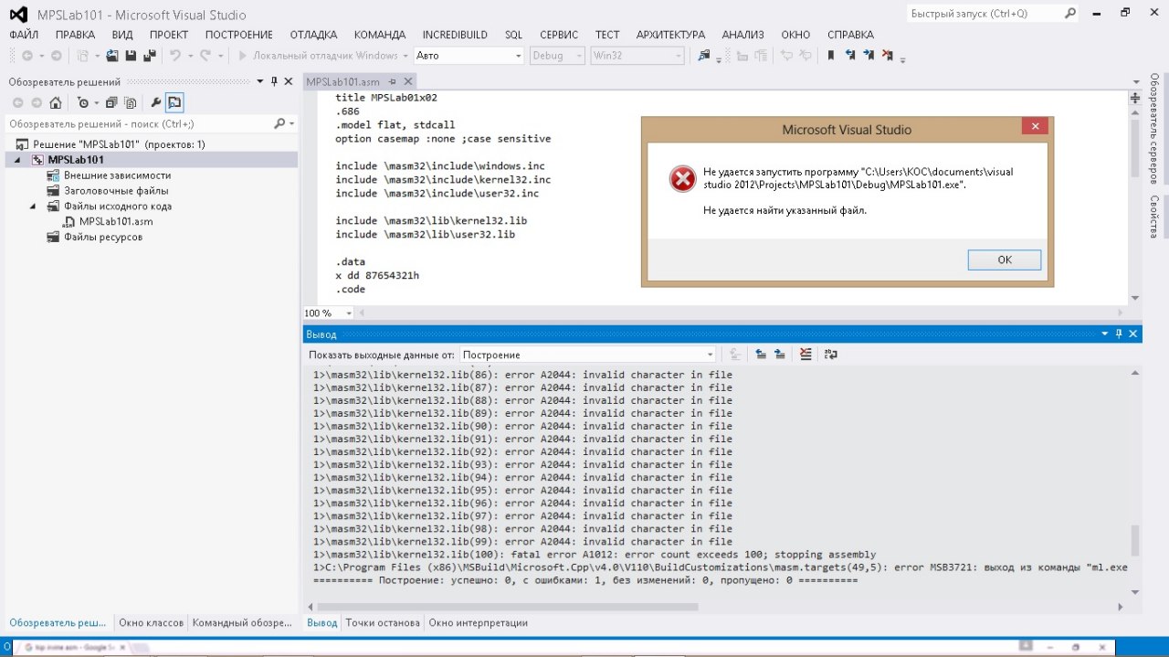The height and width of the screenshot is (657, 1169).
Task: Open the Обозреватель серверов side tab
Action: (1154, 127)
